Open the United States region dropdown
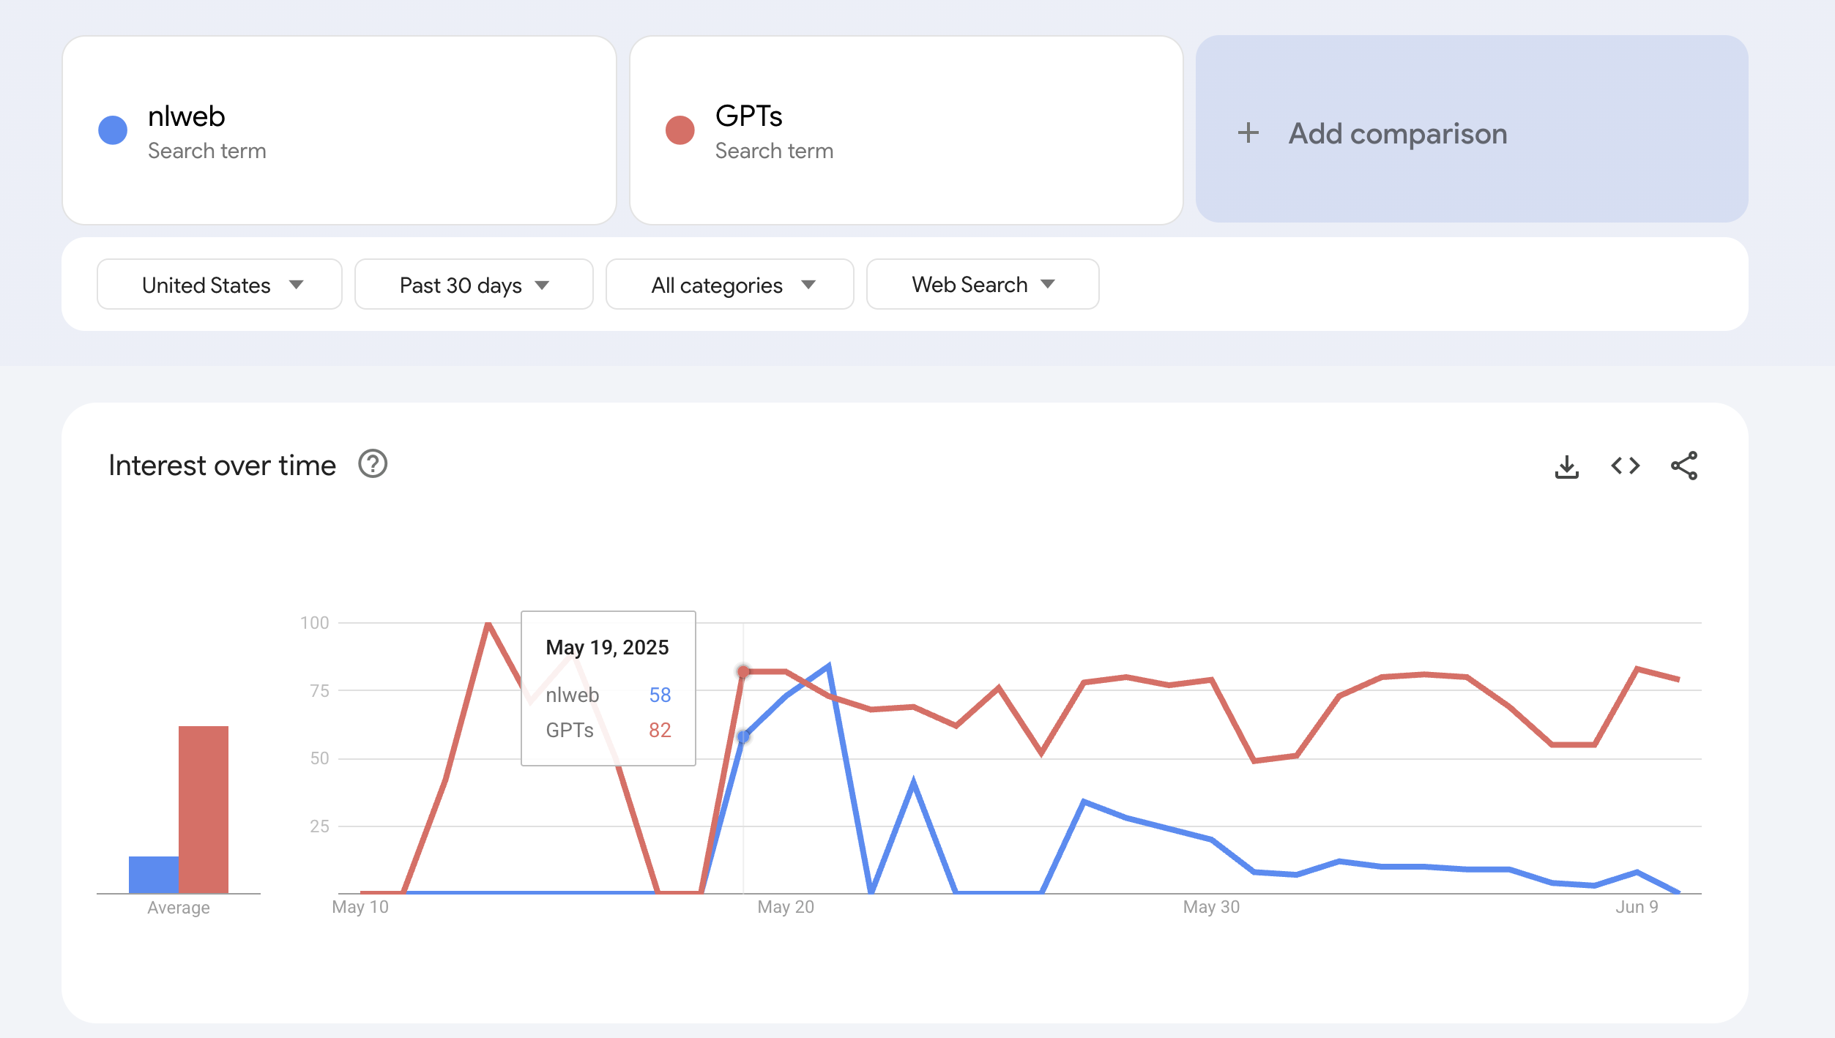The height and width of the screenshot is (1038, 1835). coord(220,285)
